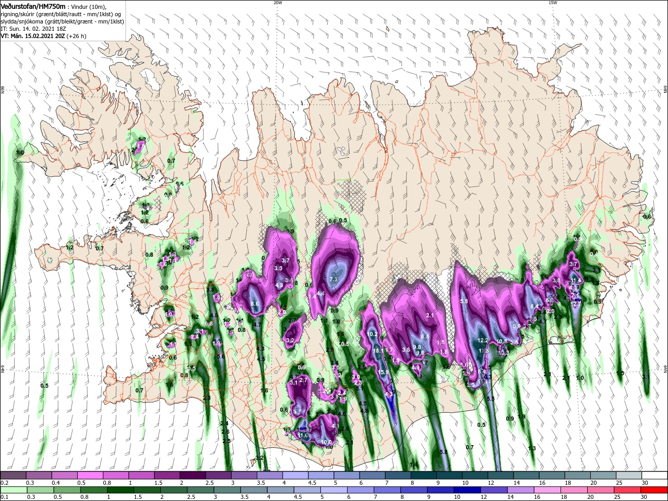Select bright red rain legend swatch labelled 30
Screen dimensions: 668x501
(653, 491)
